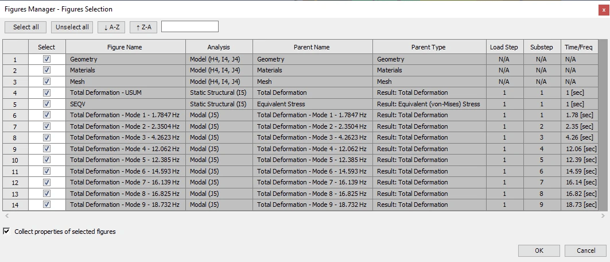
Task: Click the Parent Type column header
Action: click(x=429, y=47)
